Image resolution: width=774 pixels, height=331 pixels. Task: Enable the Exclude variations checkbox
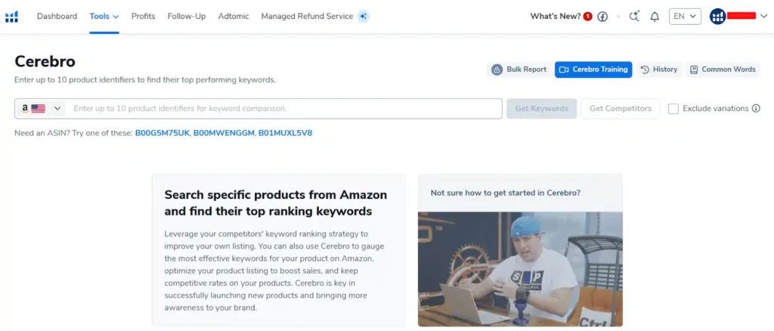pyautogui.click(x=673, y=109)
